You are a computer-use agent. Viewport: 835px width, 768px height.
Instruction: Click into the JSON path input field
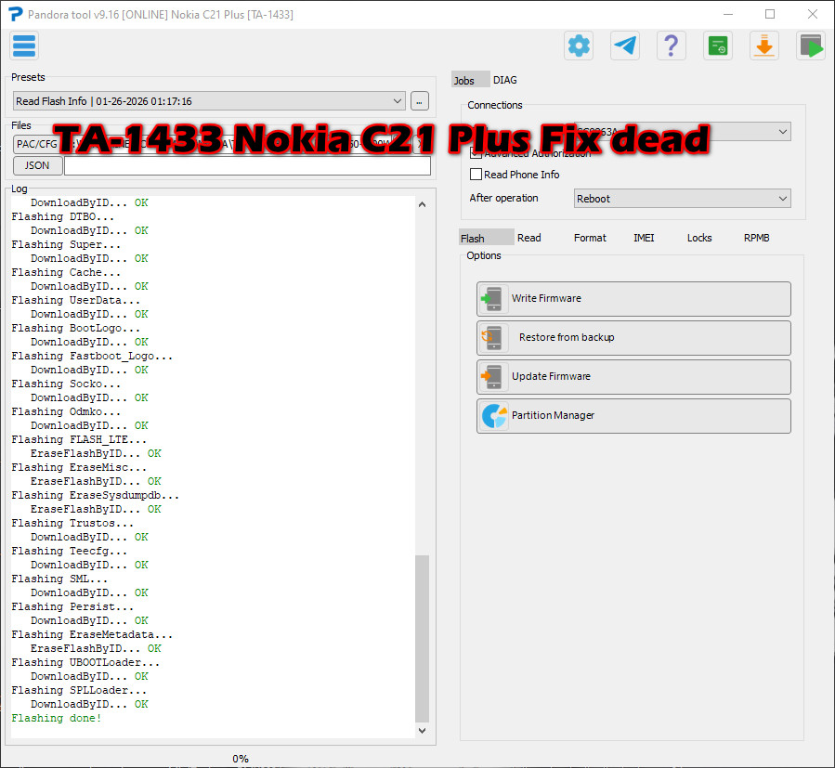(x=247, y=165)
